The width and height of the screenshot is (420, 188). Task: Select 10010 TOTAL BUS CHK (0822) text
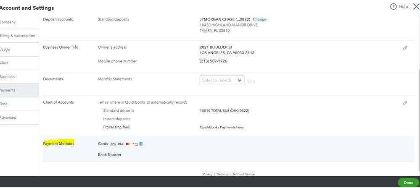pyautogui.click(x=225, y=110)
